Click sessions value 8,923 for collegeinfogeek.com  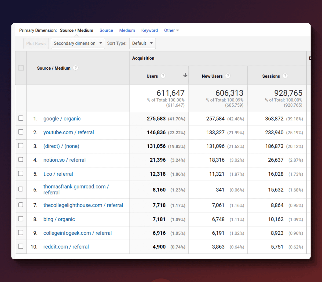pyautogui.click(x=277, y=233)
